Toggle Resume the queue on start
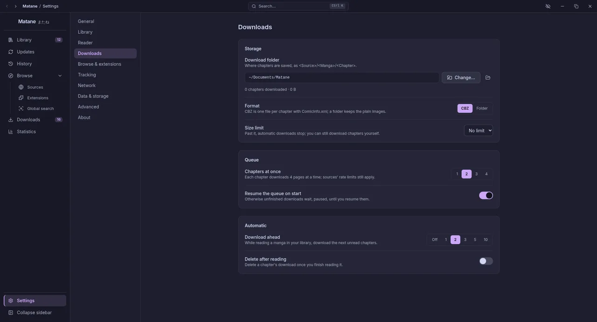This screenshot has height=322, width=597. click(x=486, y=196)
